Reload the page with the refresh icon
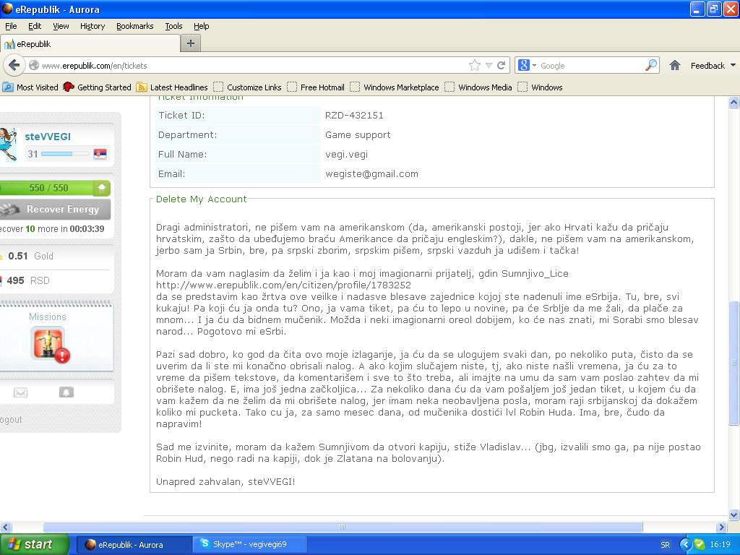 pyautogui.click(x=502, y=65)
